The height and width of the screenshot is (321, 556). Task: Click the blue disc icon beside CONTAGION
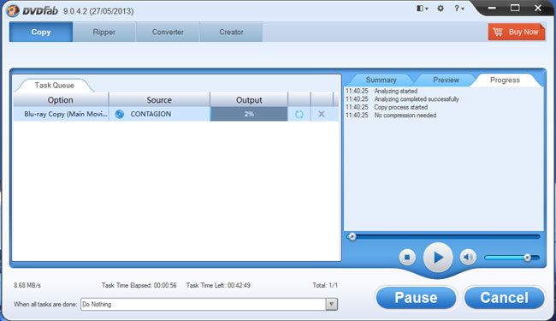click(120, 114)
